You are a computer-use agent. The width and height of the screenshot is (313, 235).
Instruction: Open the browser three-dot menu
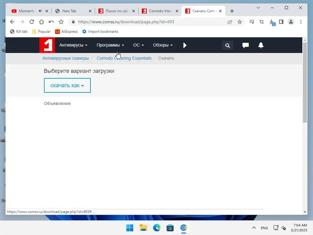click(x=301, y=22)
